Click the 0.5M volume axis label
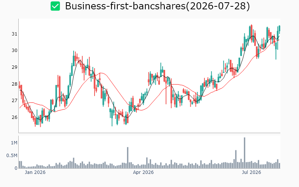The width and height of the screenshot is (299, 187). (x=12, y=156)
